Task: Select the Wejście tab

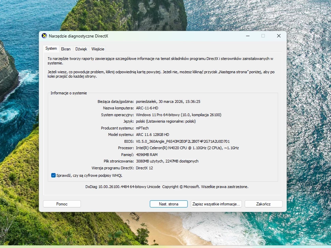Action: [x=98, y=49]
